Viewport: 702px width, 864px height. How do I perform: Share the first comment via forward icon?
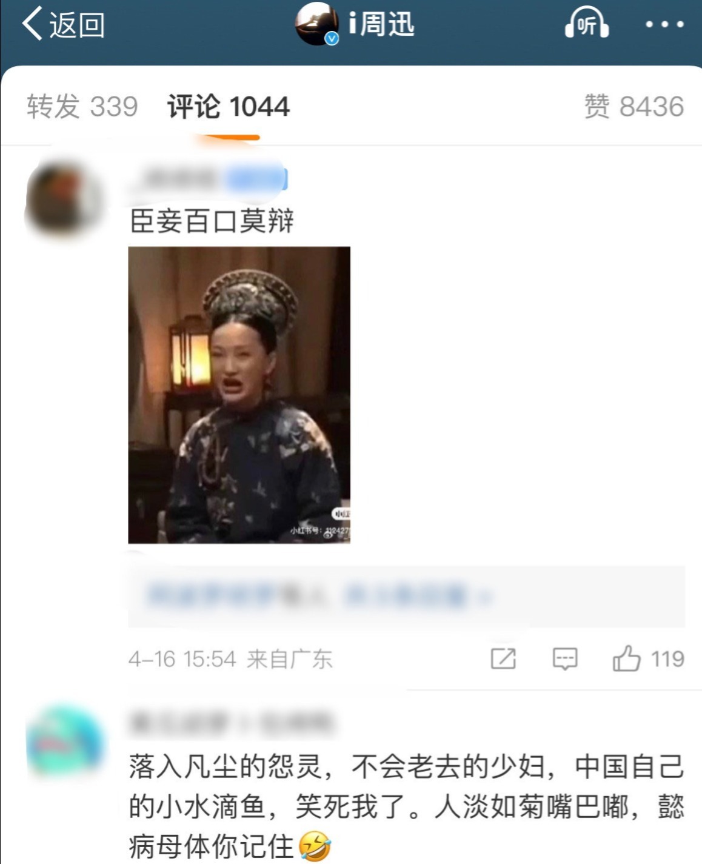point(503,658)
